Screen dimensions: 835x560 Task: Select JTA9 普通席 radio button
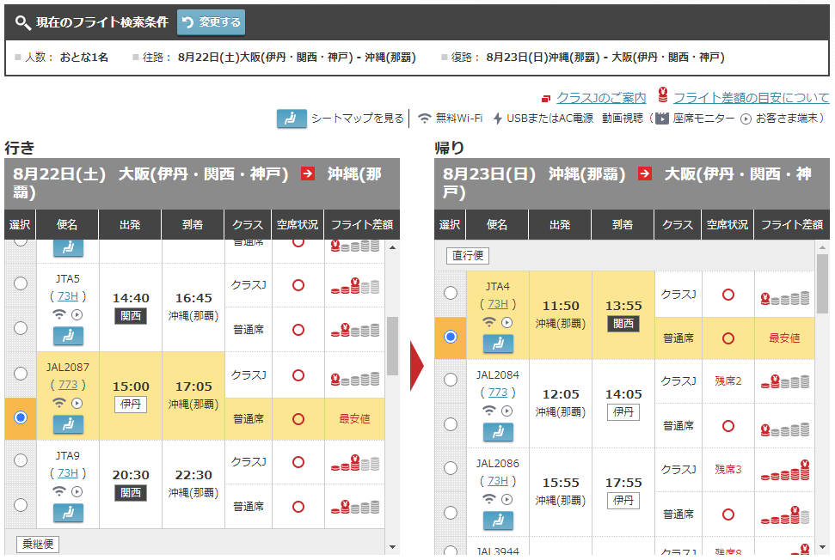21,505
